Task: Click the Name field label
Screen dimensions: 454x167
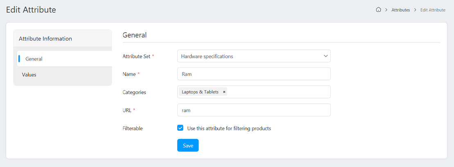Action: pos(129,74)
